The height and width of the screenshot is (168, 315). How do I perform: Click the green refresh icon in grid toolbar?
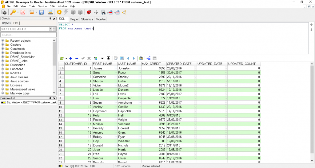pyautogui.click(x=62, y=58)
